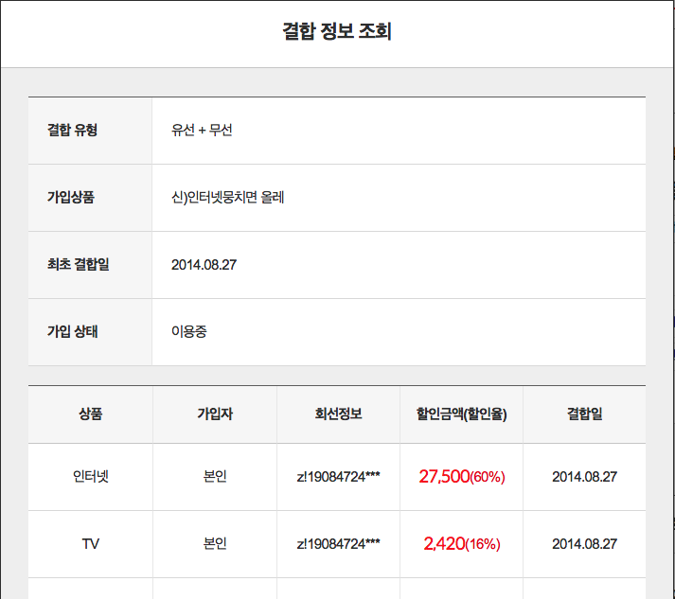
Task: Click the 상품 column header
Action: tap(91, 414)
